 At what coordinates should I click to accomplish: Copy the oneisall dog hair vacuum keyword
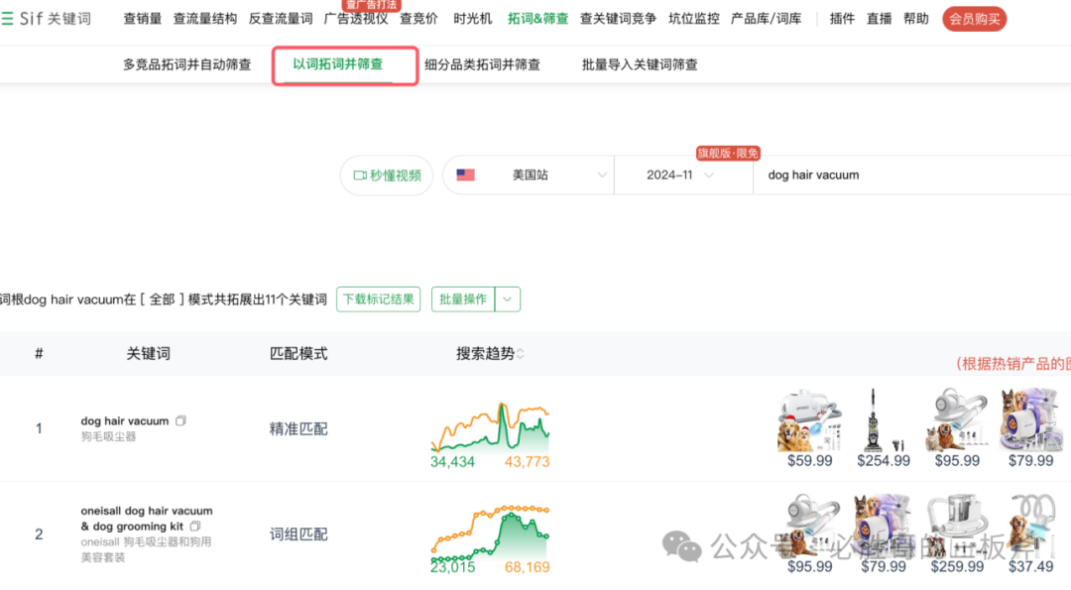(194, 525)
